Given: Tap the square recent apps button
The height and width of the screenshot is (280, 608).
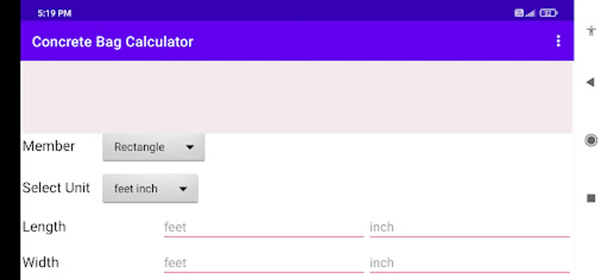Looking at the screenshot, I should point(591,198).
